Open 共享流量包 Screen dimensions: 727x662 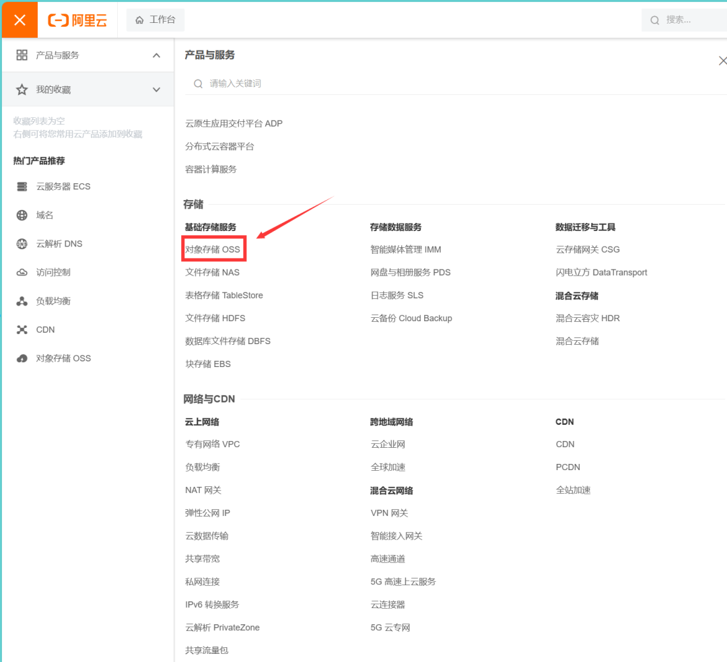tap(207, 651)
